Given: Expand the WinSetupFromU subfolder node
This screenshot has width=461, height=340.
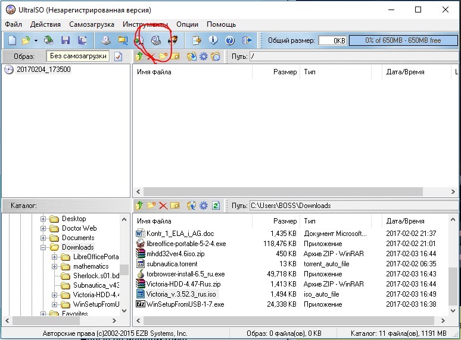Looking at the screenshot, I should [54, 304].
